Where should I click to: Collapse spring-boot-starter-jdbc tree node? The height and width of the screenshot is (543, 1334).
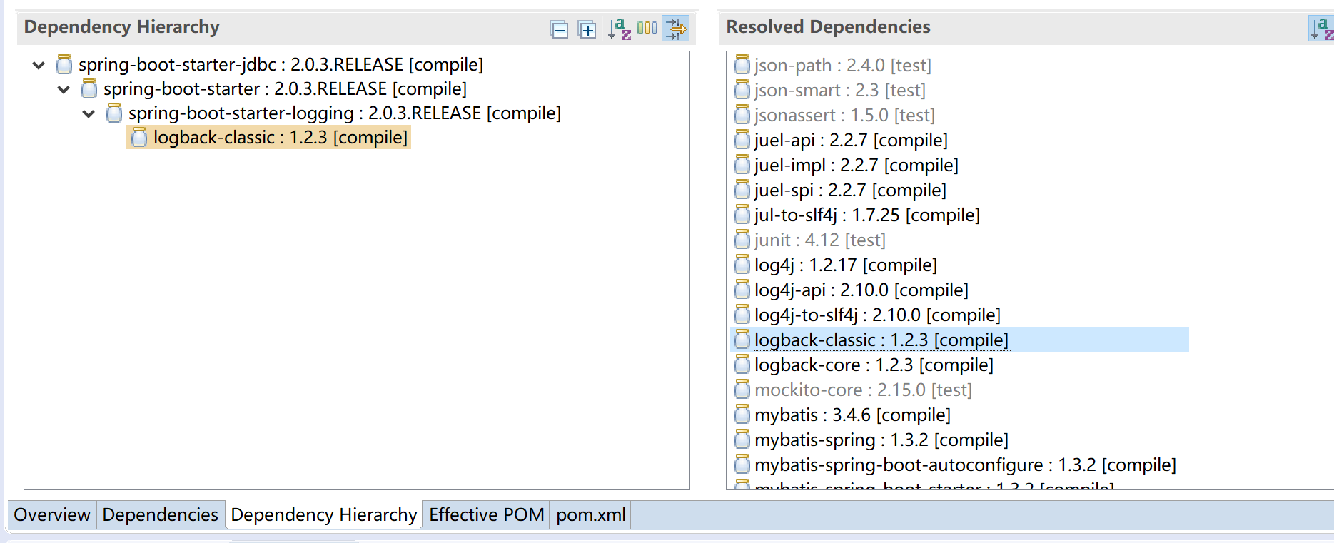(x=39, y=66)
